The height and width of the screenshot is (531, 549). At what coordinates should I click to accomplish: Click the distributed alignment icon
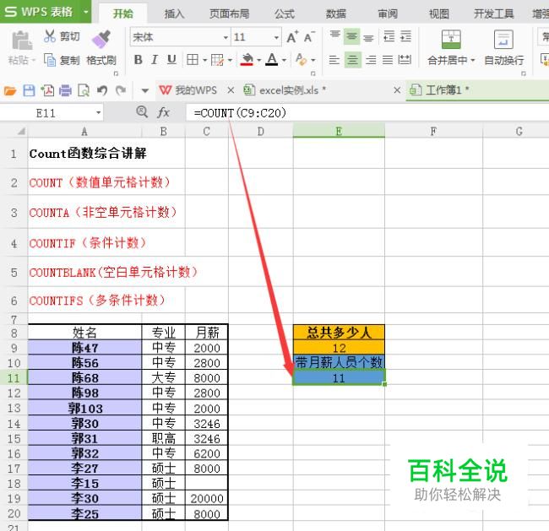405,60
